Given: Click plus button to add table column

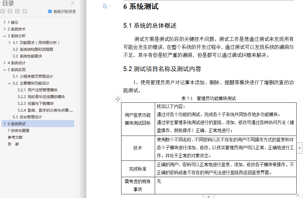Looking at the screenshot, I should point(299,148).
